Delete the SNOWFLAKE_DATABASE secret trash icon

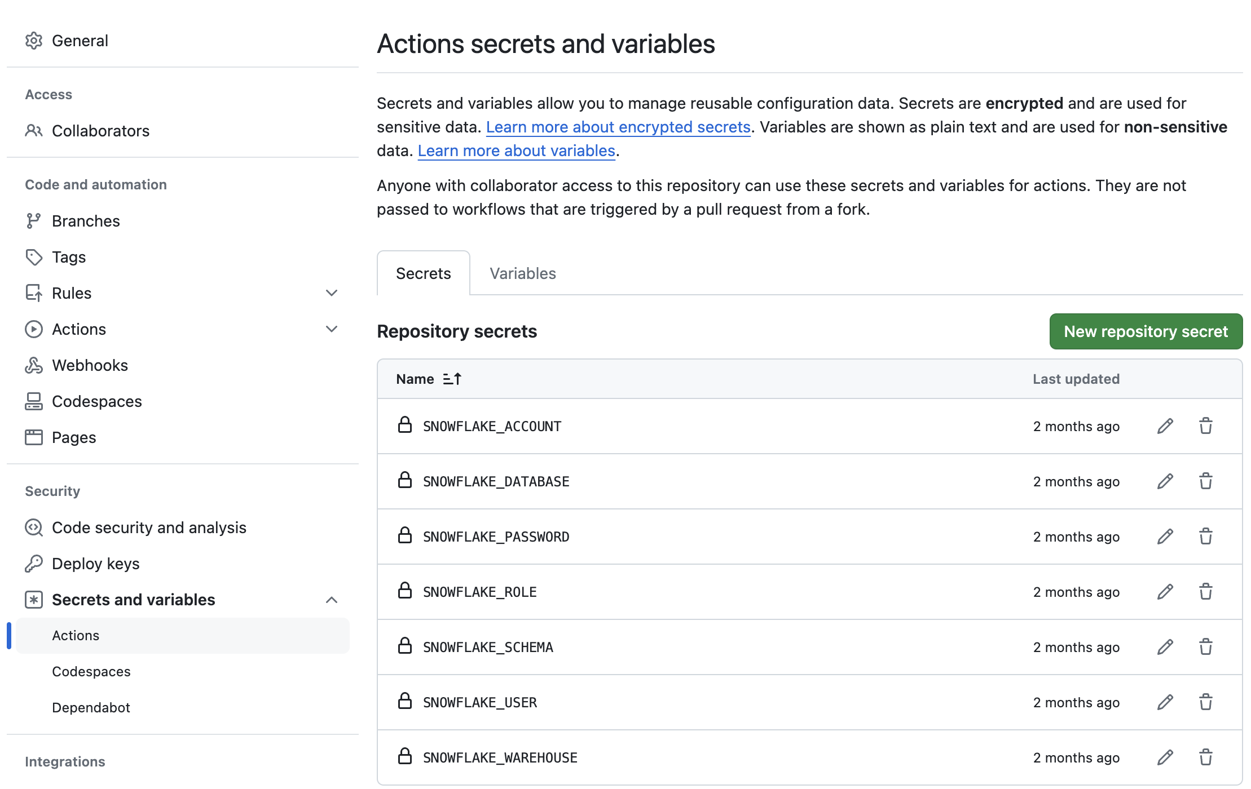point(1206,481)
